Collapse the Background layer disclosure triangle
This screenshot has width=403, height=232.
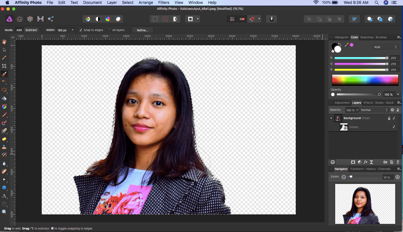click(331, 118)
